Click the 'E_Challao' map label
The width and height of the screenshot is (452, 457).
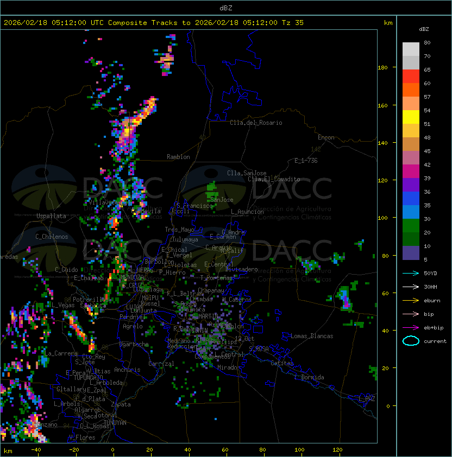[89, 278]
